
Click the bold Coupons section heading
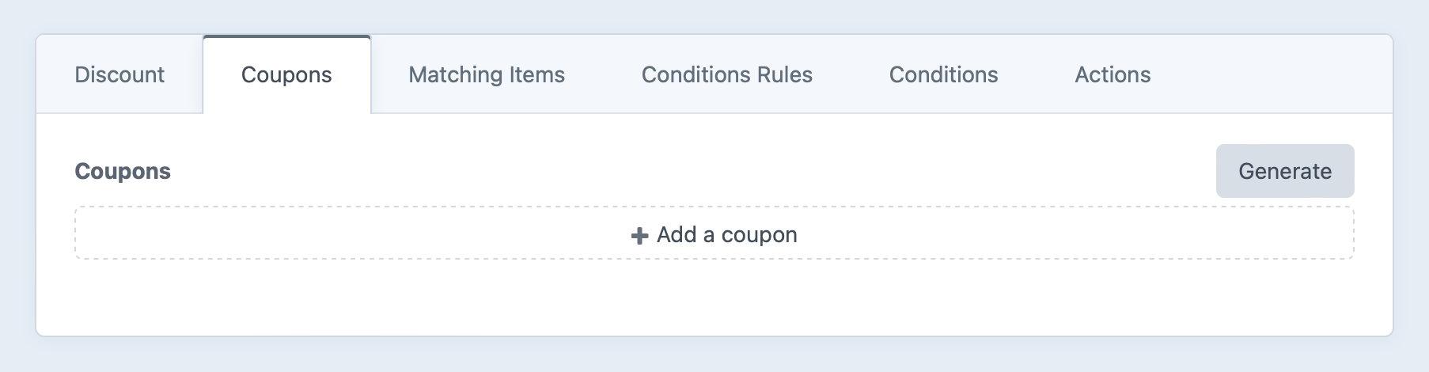click(x=123, y=171)
